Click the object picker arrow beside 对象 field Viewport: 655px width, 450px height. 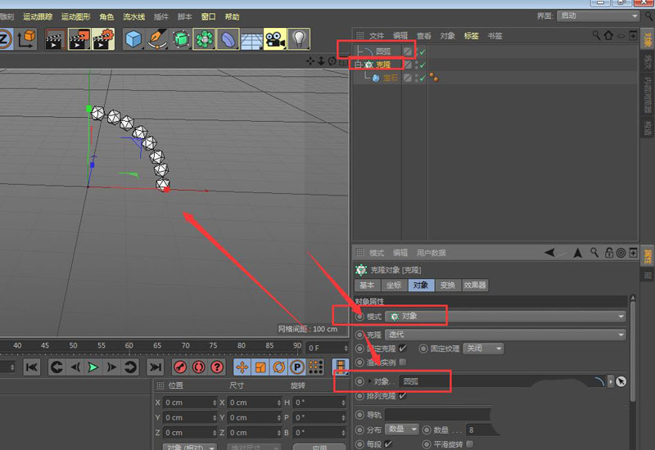tap(621, 381)
